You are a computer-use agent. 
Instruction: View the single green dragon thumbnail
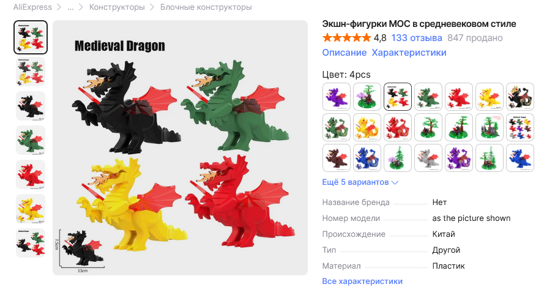click(x=31, y=140)
